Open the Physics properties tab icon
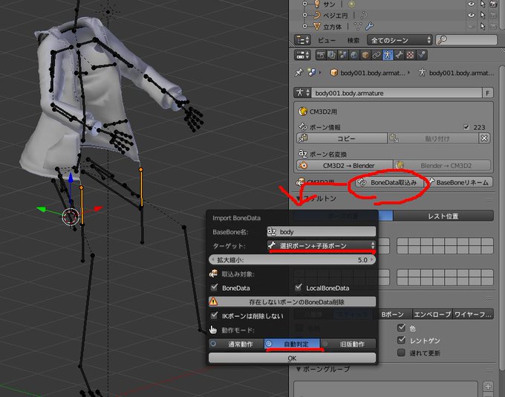Screen dimensions: 505x397 (x=421, y=55)
